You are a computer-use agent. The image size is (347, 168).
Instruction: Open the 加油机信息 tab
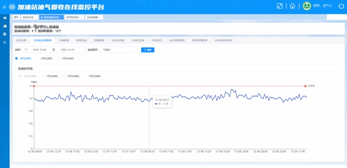138,41
